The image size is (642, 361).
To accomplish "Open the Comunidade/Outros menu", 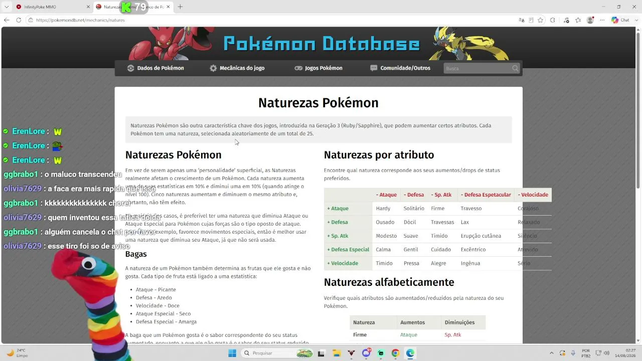I will pyautogui.click(x=400, y=68).
